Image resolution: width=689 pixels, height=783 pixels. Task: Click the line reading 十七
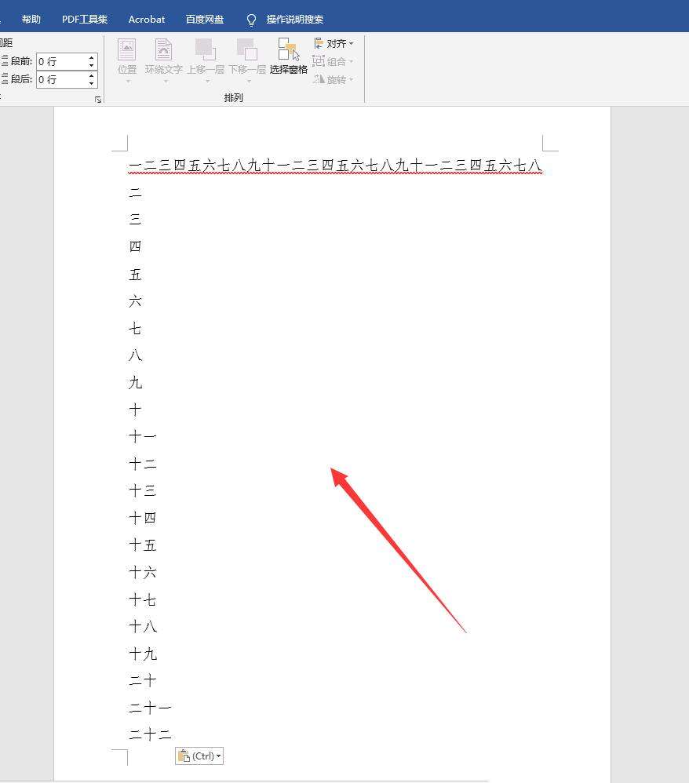[143, 599]
